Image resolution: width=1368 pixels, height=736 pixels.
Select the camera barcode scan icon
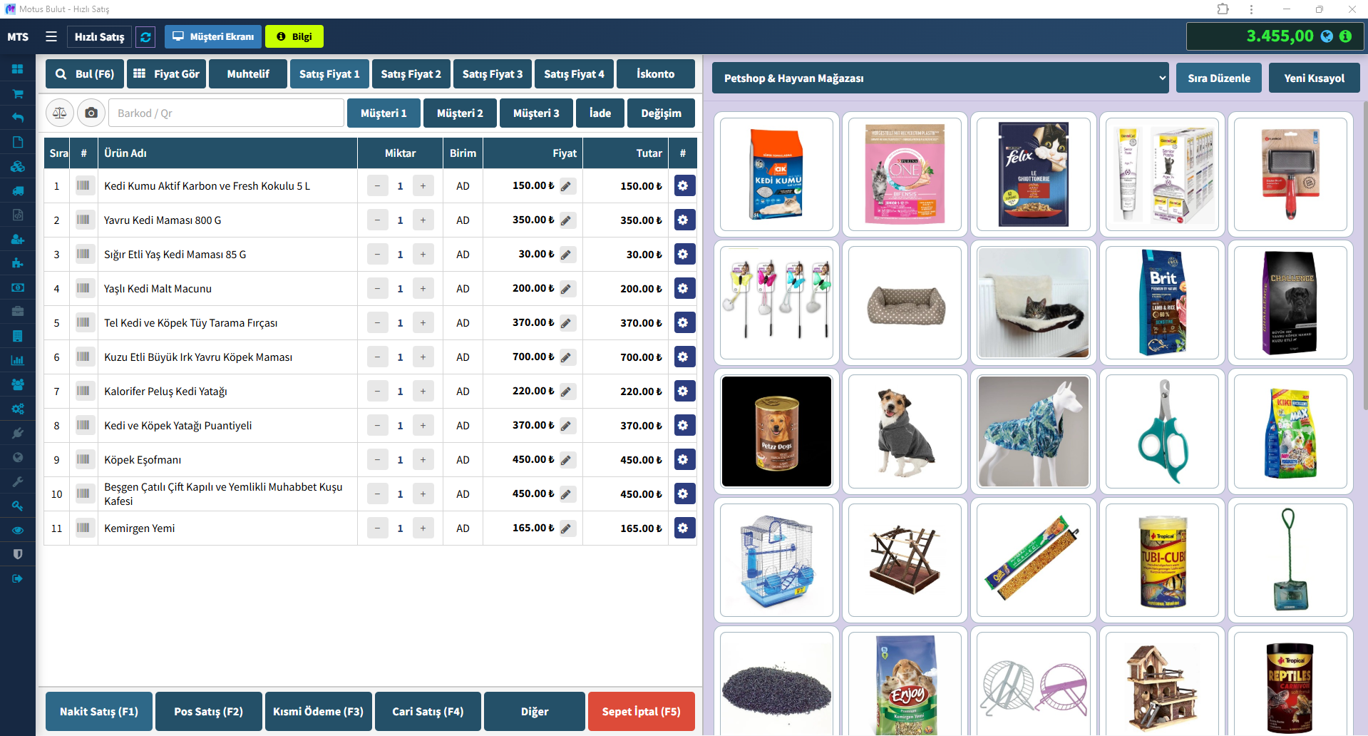tap(91, 113)
